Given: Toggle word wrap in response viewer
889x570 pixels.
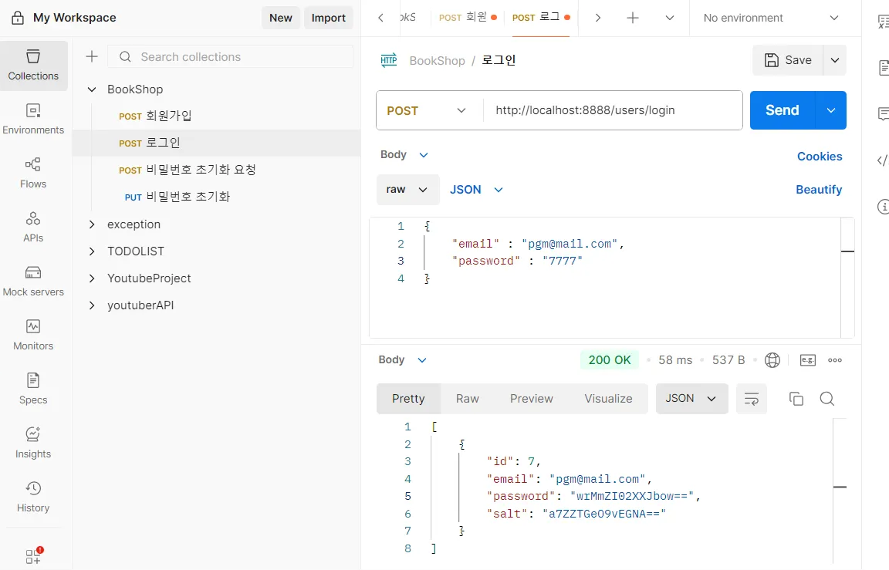Looking at the screenshot, I should pyautogui.click(x=751, y=399).
